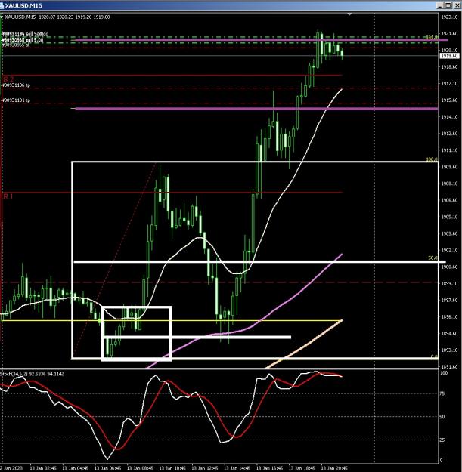Maximize the XAUUSD,M15 chart window

[448, 5]
